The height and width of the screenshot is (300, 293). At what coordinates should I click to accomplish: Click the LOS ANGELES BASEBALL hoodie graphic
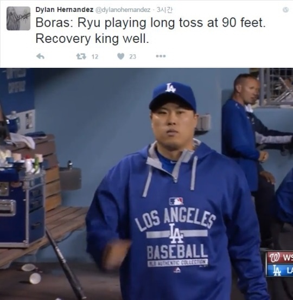pos(176,240)
